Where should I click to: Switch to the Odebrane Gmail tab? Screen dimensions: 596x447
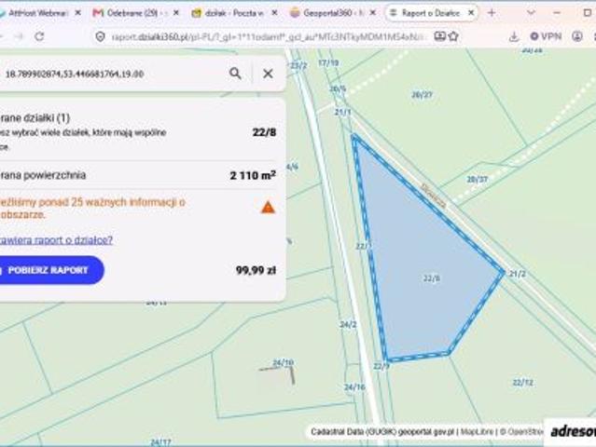pos(131,13)
